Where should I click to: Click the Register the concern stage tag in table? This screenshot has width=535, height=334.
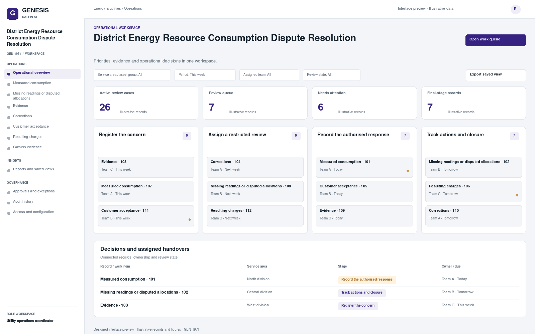coord(358,306)
